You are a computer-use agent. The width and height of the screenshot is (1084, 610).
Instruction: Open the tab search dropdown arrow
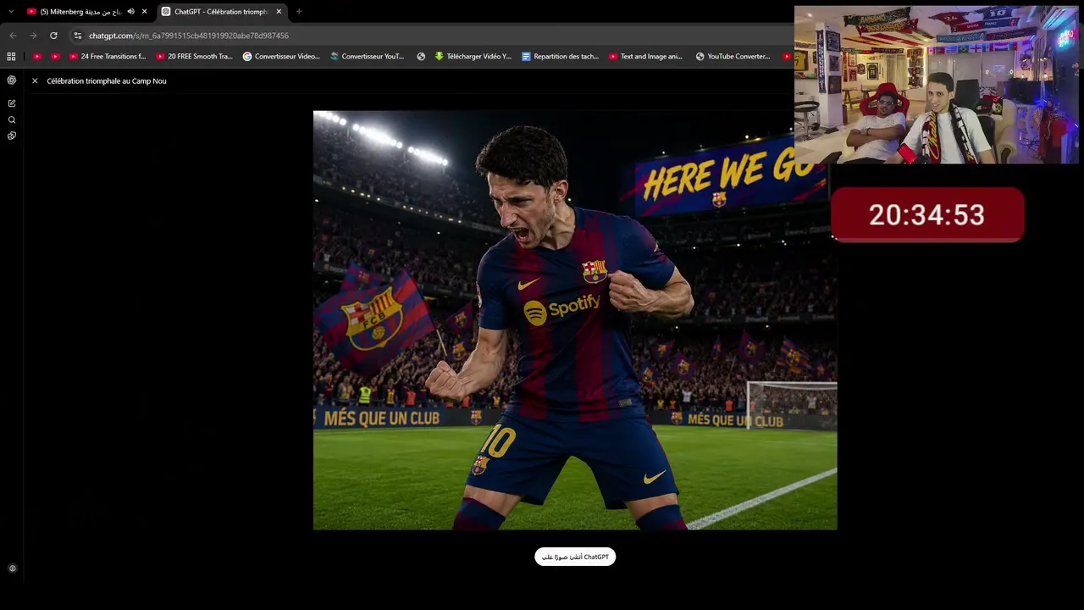pyautogui.click(x=11, y=12)
